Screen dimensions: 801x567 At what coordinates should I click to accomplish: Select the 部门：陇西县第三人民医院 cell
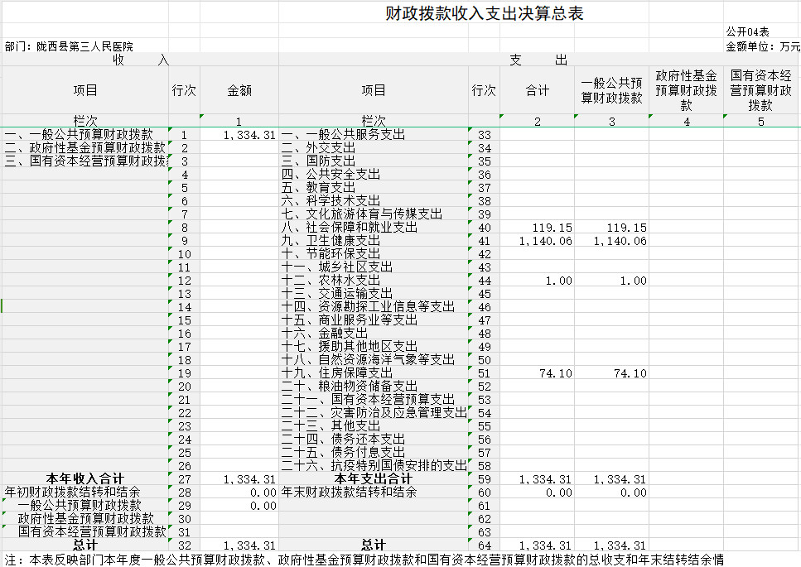[x=68, y=46]
